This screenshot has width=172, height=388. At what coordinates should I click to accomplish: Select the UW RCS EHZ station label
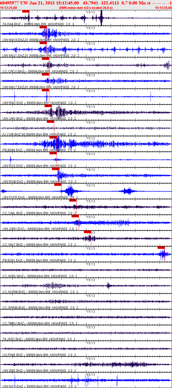pos(39,166)
